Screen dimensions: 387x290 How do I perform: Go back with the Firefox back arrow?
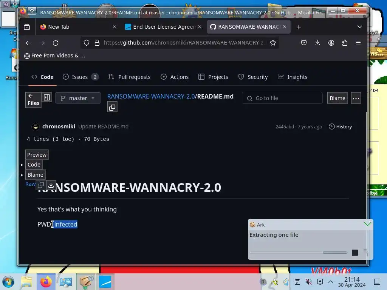coord(28,43)
